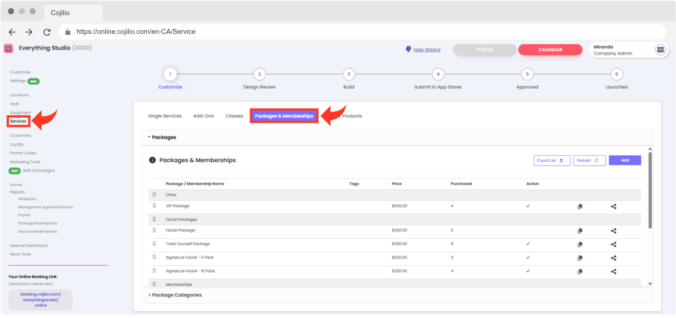Select the Packages & Memberships tab
Viewport: 676px width, 318px height.
(284, 116)
